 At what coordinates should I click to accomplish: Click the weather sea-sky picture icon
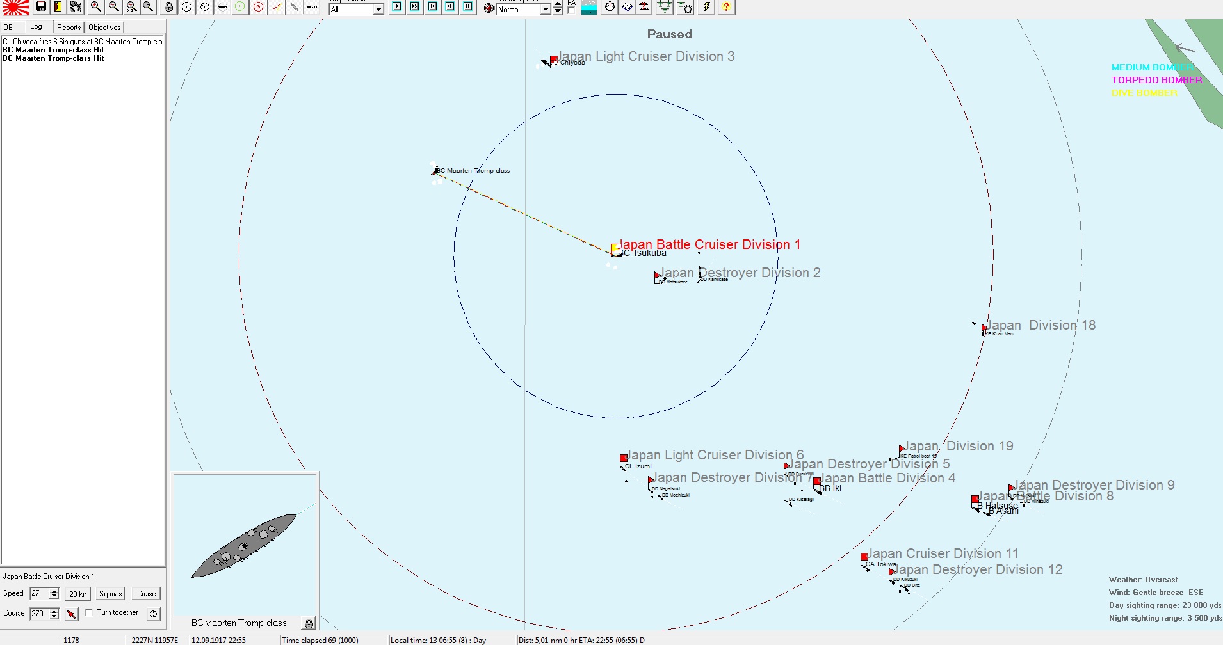pyautogui.click(x=589, y=7)
